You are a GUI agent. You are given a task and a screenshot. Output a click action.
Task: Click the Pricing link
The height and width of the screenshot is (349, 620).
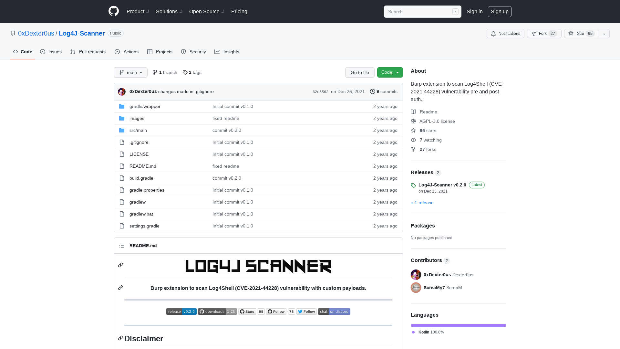[239, 11]
